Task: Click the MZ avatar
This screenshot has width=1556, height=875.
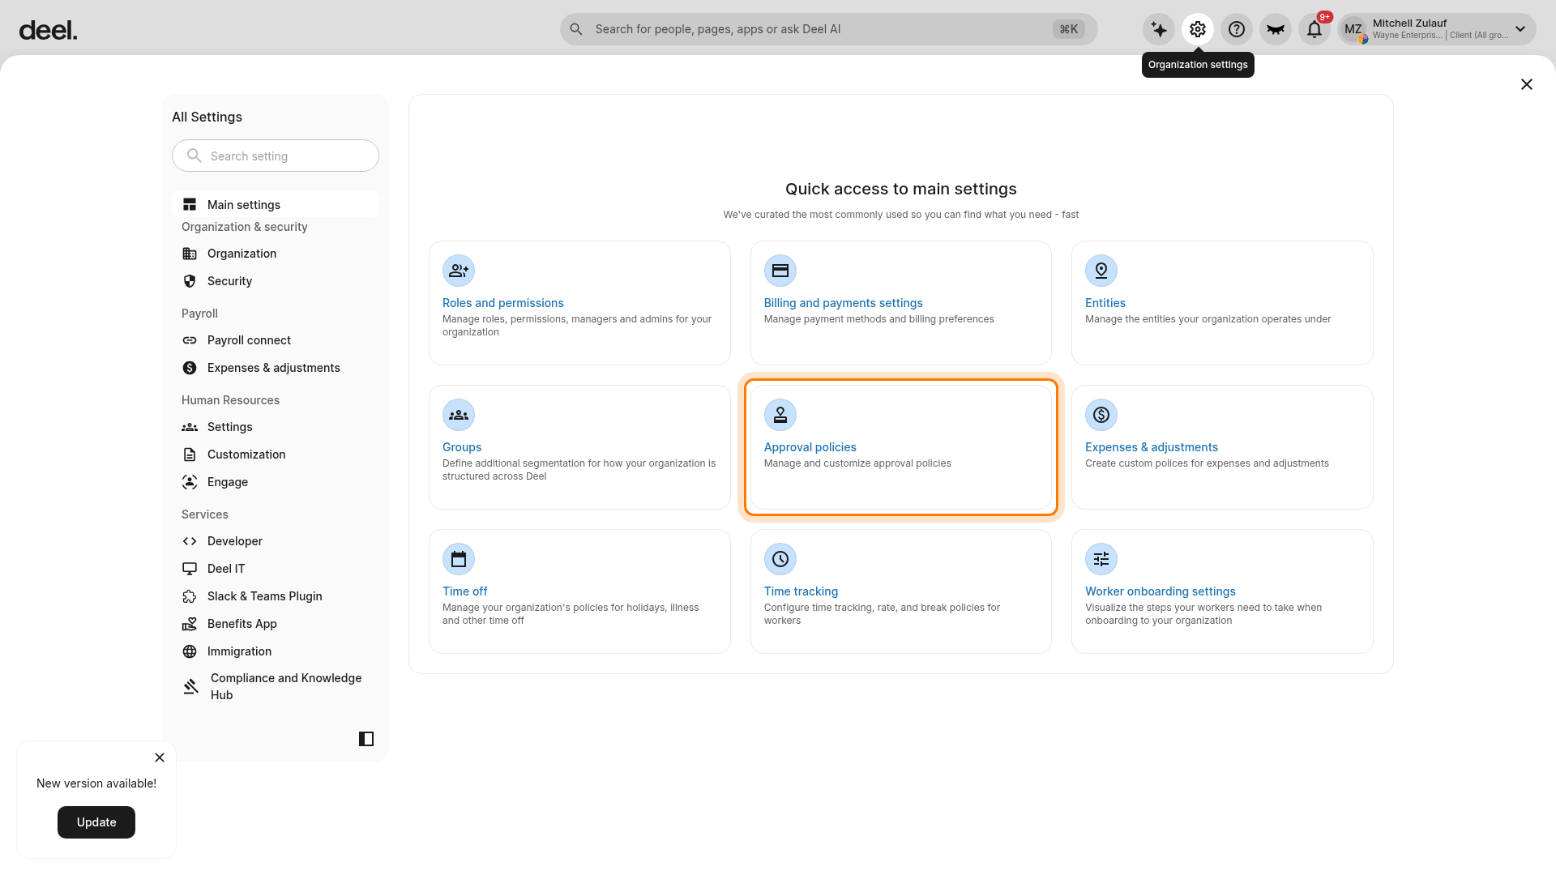Action: (x=1353, y=30)
